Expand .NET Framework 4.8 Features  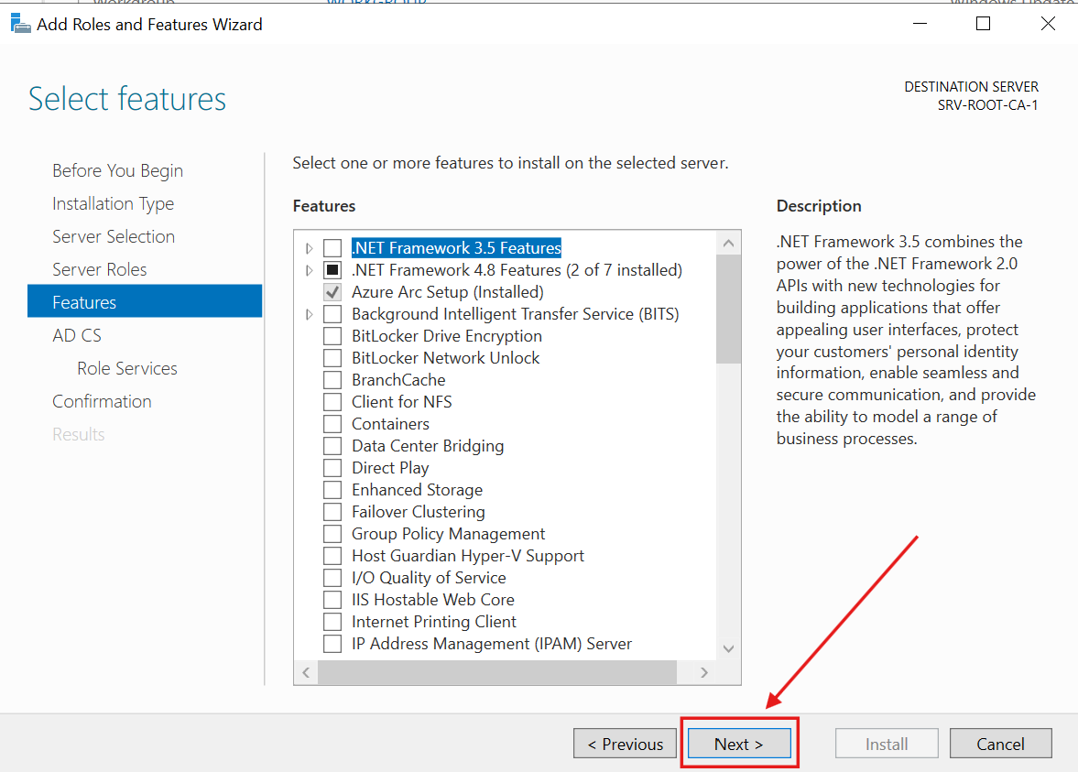tap(309, 269)
